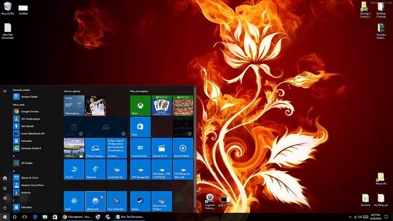Open Alarms & Clock app
This screenshot has width=393, height=221.
click(x=26, y=177)
